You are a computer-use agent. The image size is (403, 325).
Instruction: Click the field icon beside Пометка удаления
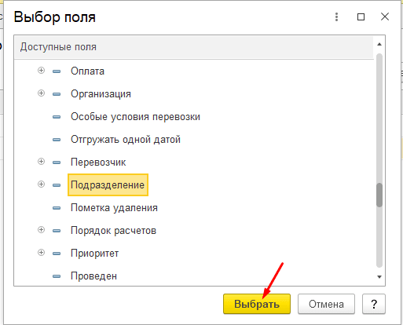[57, 208]
